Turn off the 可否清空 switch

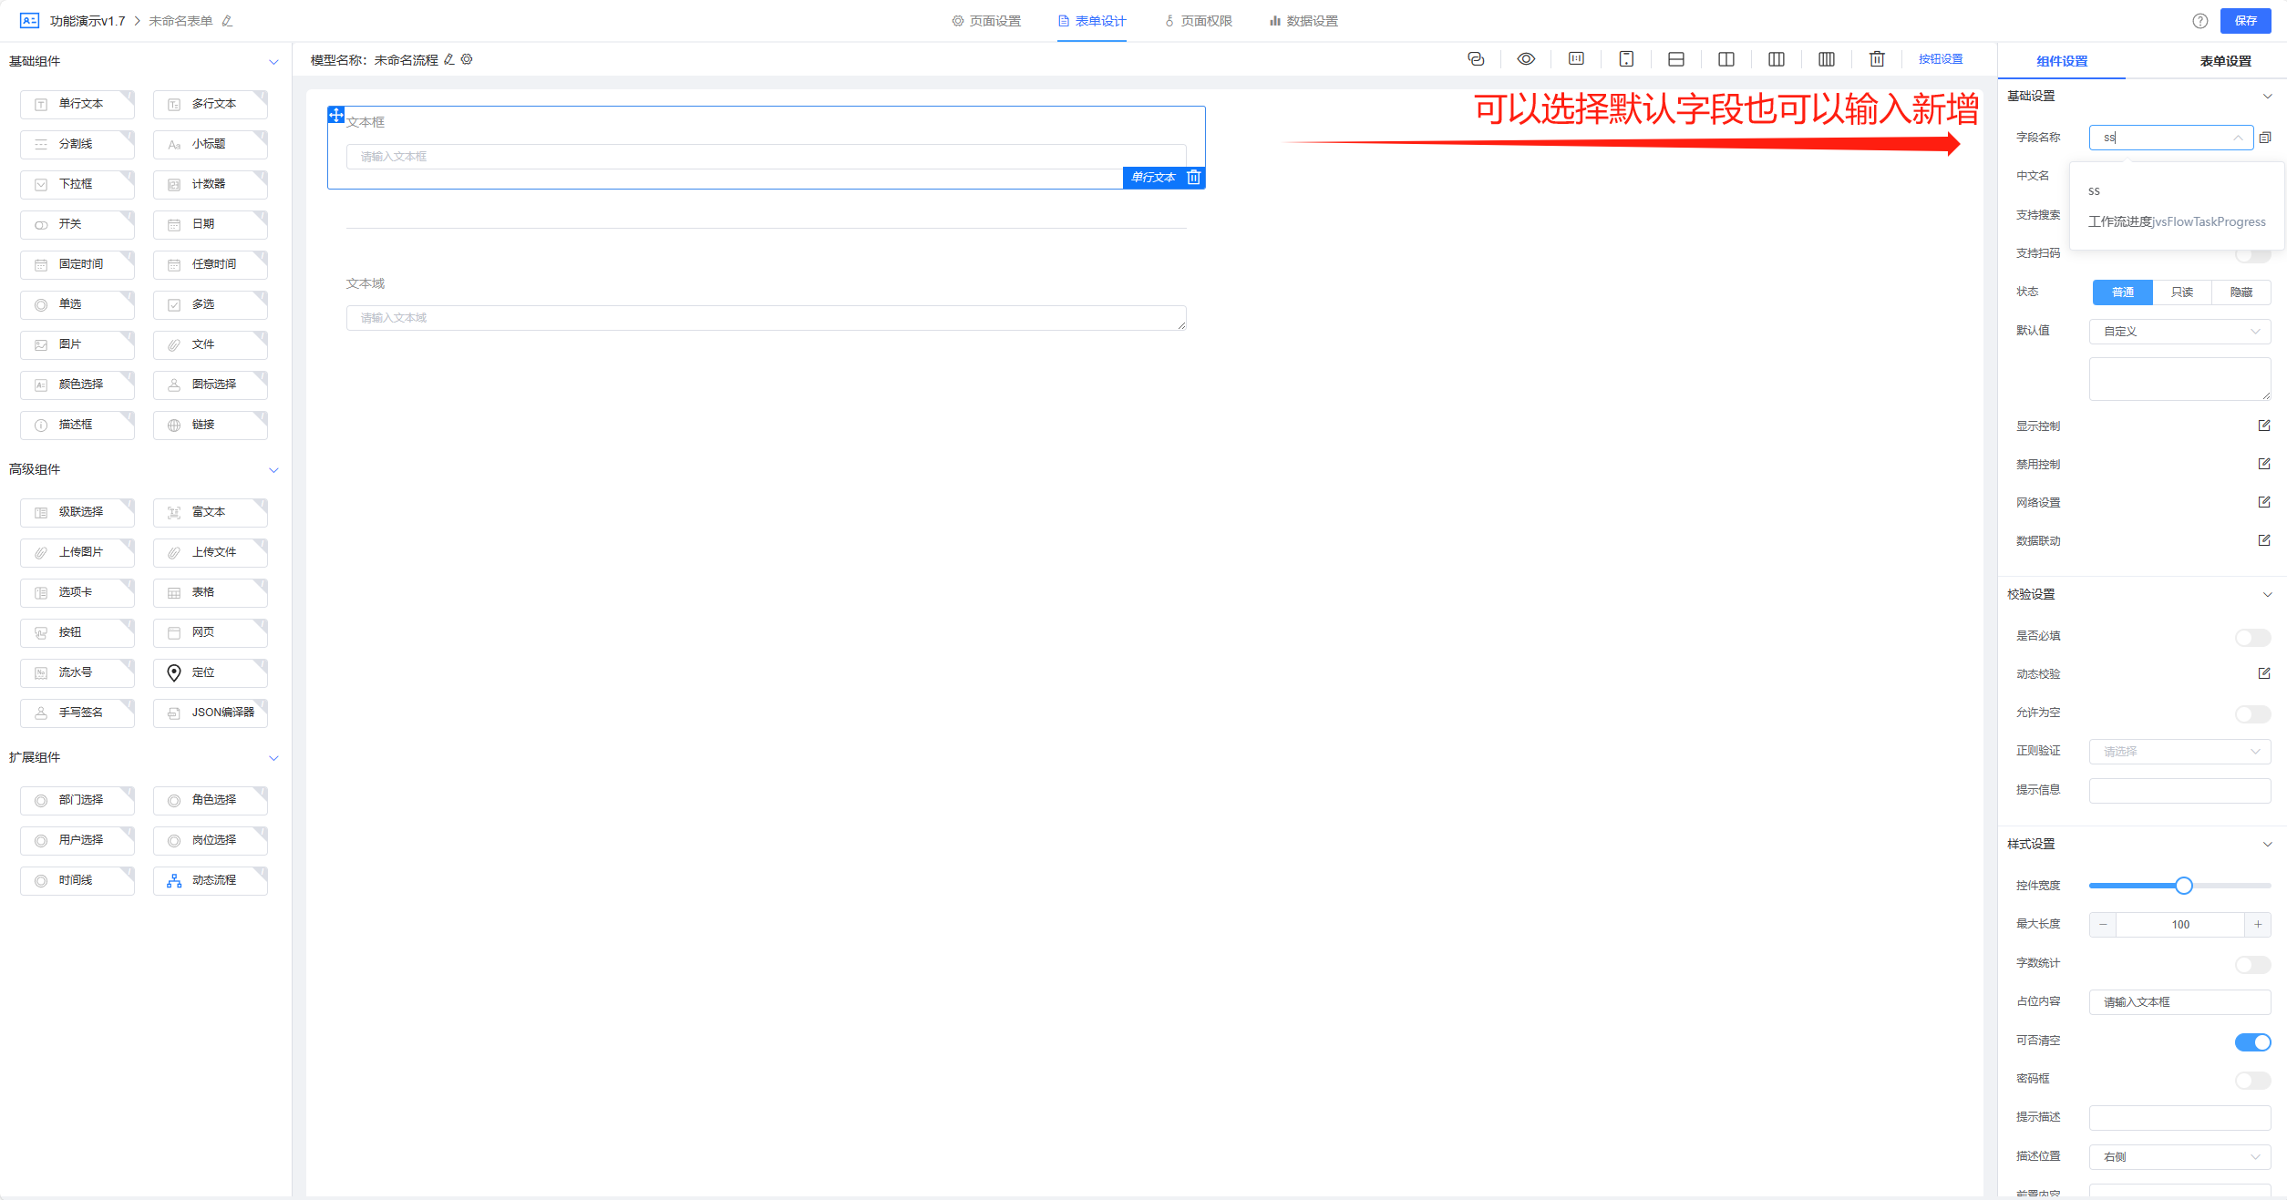pos(2252,1041)
